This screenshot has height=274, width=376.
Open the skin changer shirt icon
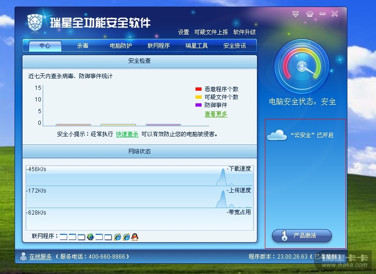pyautogui.click(x=310, y=14)
